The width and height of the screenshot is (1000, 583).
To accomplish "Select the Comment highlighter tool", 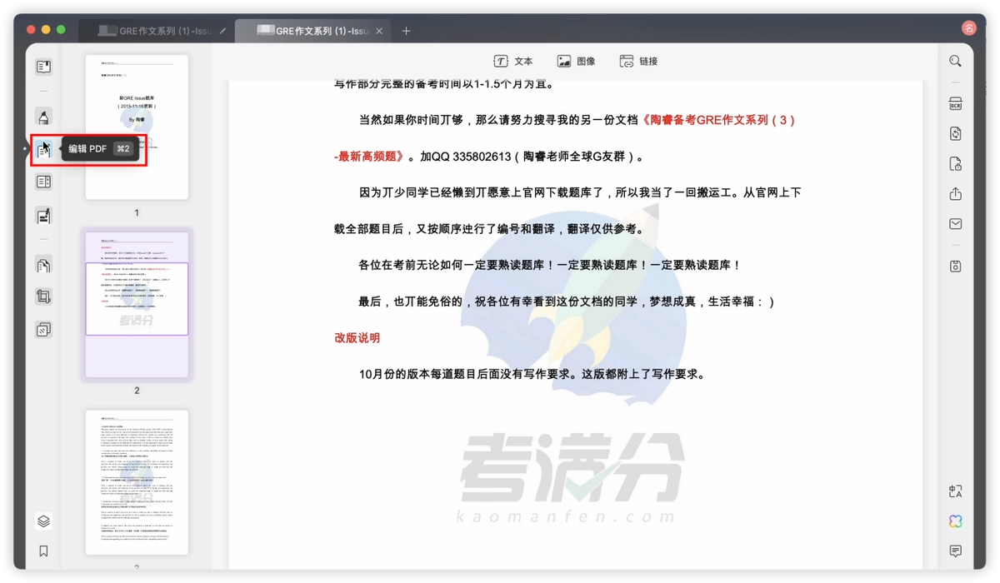I will (x=43, y=117).
